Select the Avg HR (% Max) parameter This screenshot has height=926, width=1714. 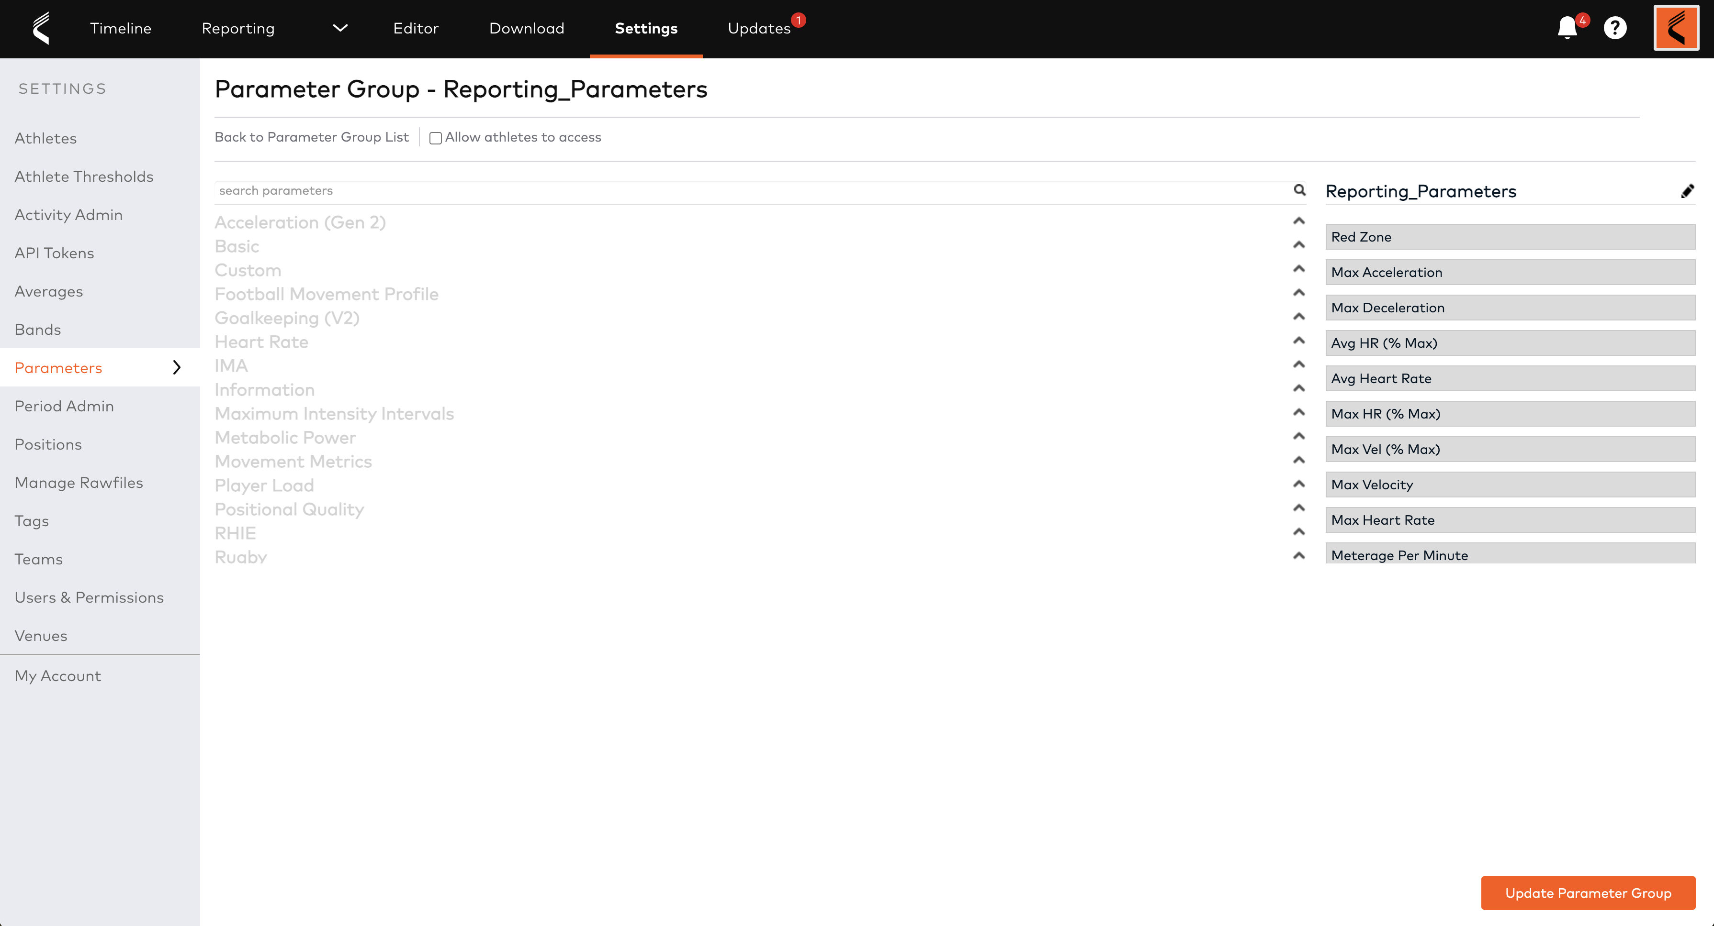tap(1510, 343)
